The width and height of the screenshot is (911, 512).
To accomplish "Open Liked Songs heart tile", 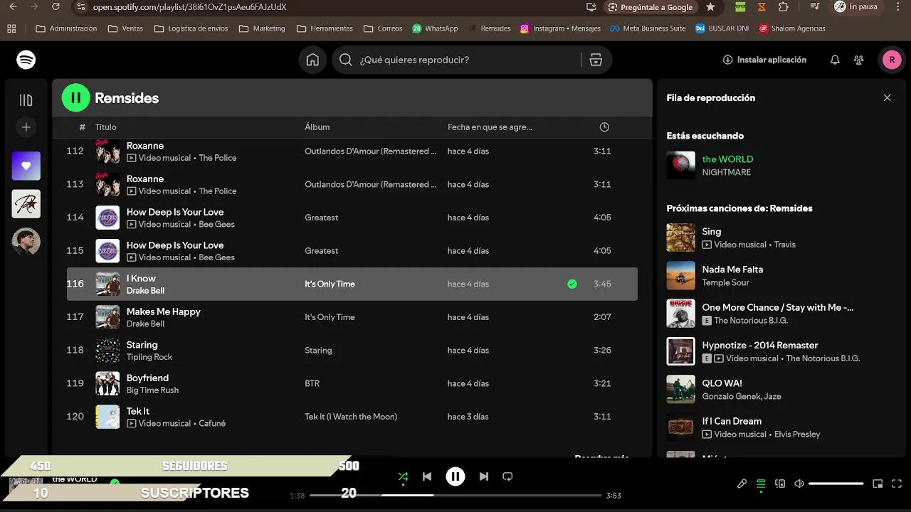I will click(x=26, y=166).
